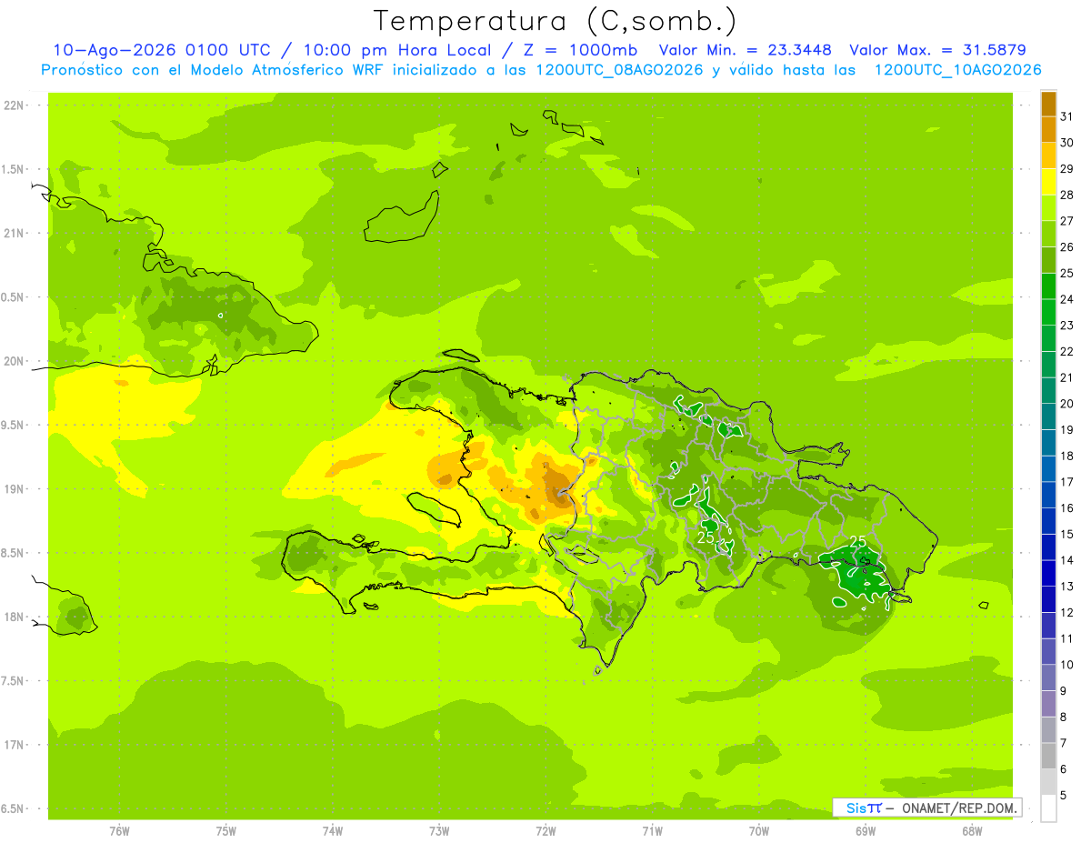Screen dimensions: 1091x843
Task: Click the "20" legend tick label
Action: pyautogui.click(x=1067, y=404)
